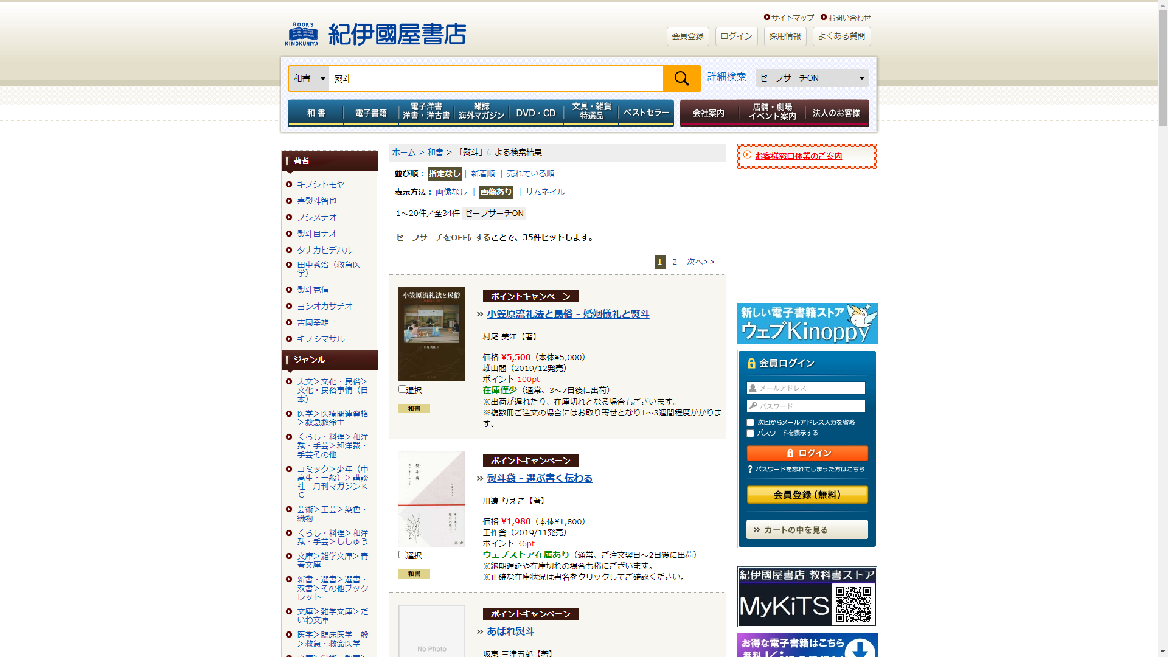Filter by genre 芸術＞工芸＞染色・織物

click(332, 514)
